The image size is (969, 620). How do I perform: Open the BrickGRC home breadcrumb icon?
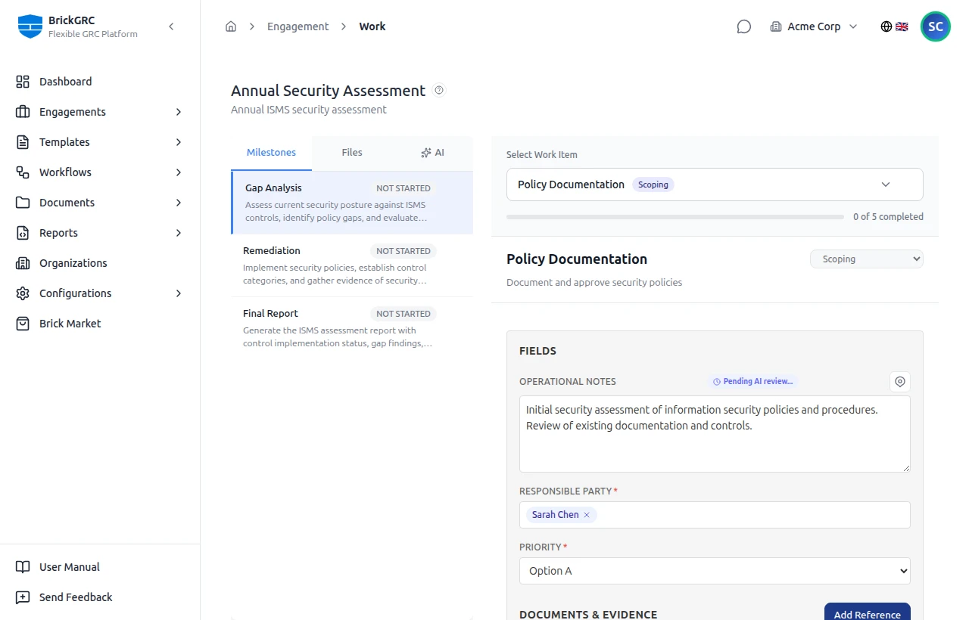pyautogui.click(x=231, y=26)
